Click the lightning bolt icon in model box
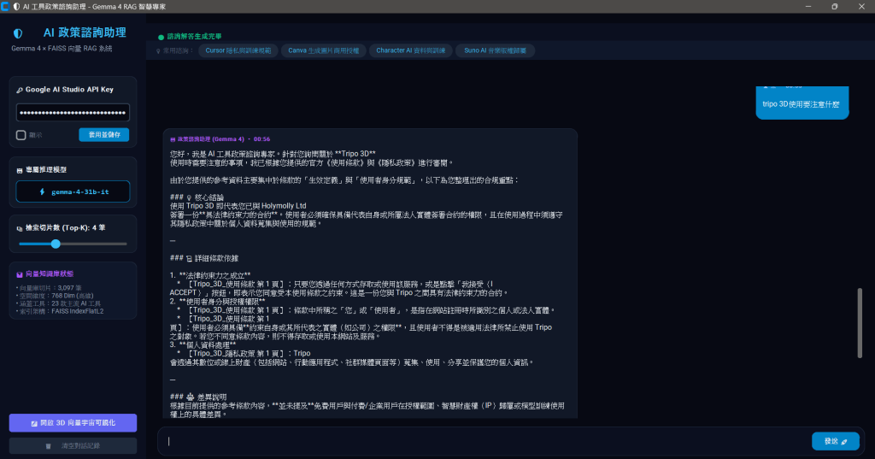Viewport: 875px width, 459px height. click(x=42, y=191)
